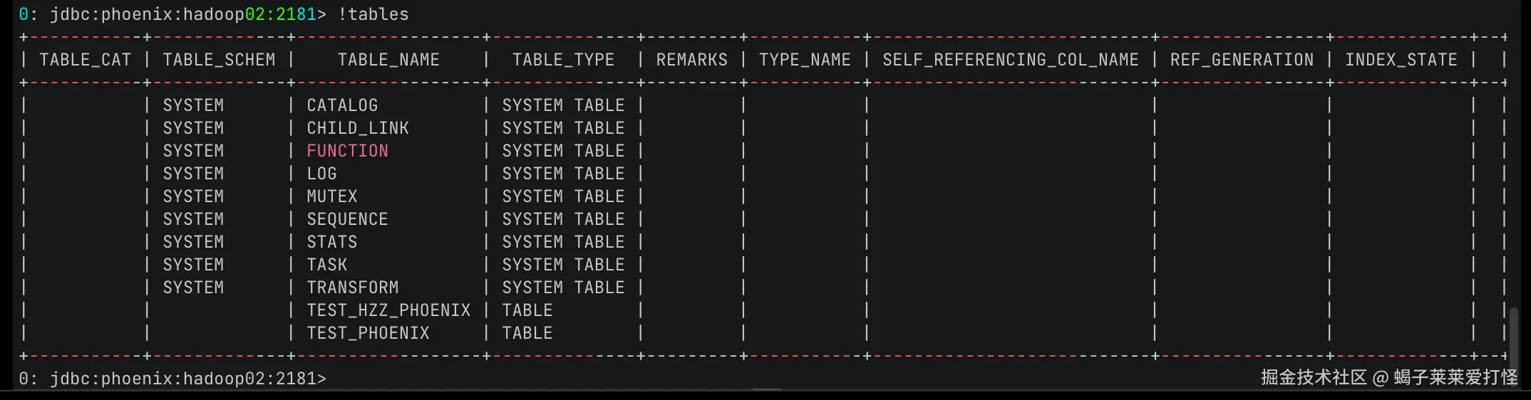Select the TEST_PHOENIX table name
Viewport: 1531px width, 400px height.
coord(368,333)
